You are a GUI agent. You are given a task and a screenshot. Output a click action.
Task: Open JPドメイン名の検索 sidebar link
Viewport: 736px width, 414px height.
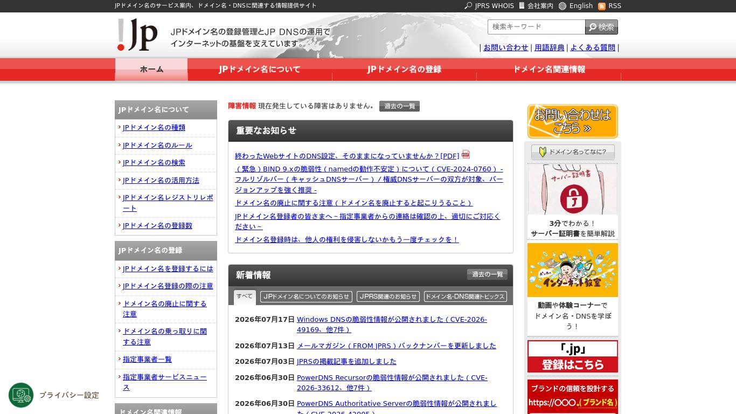pos(154,163)
